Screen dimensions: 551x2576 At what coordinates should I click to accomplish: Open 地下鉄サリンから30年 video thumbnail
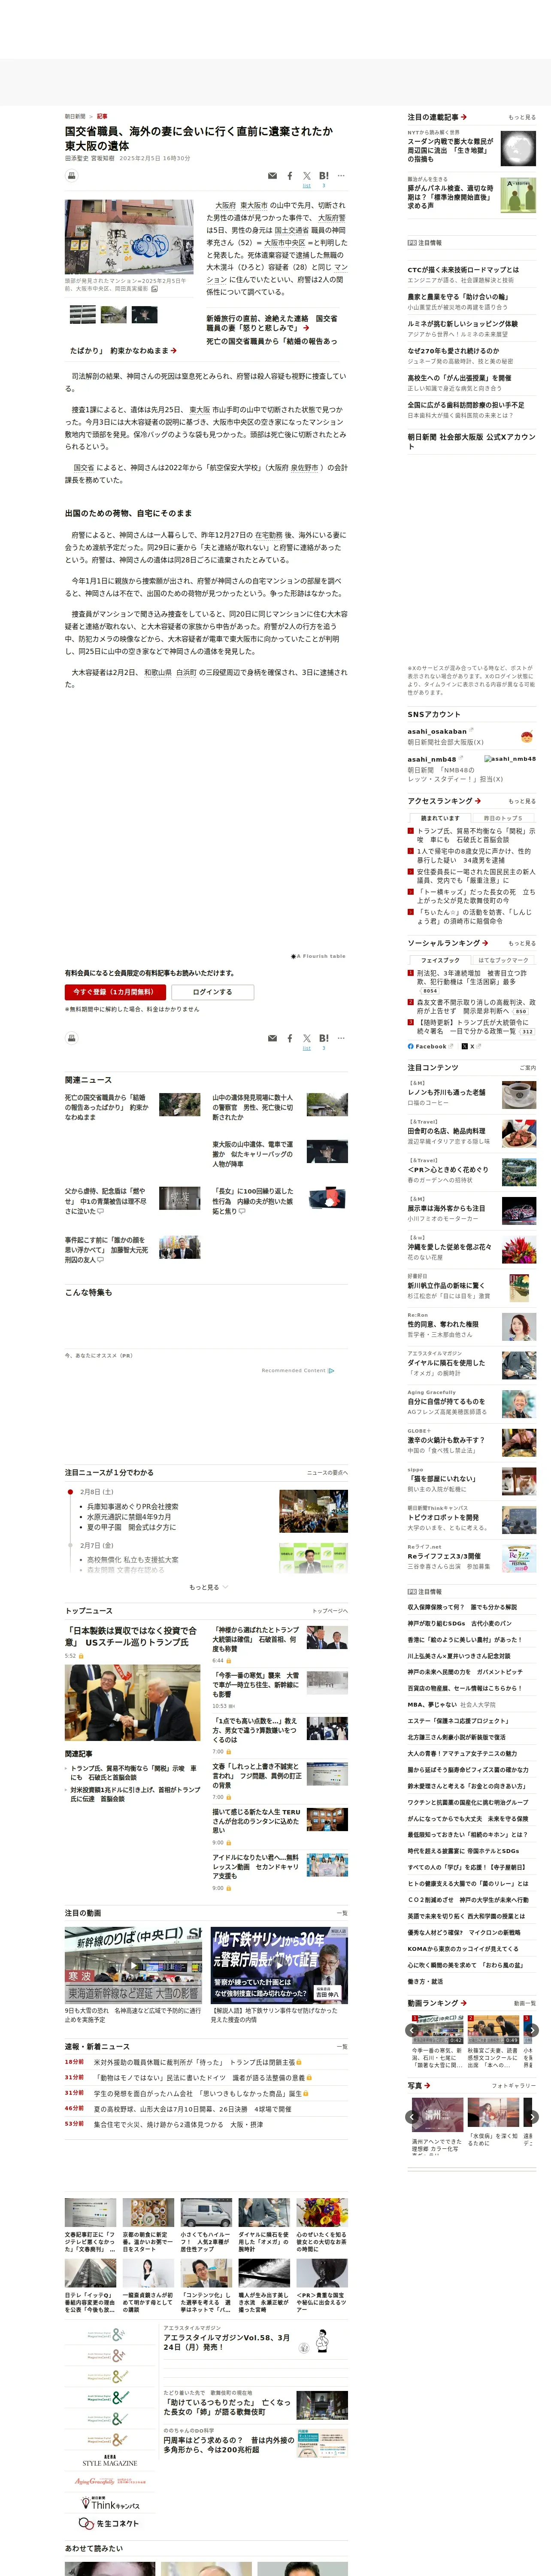pos(279,1965)
